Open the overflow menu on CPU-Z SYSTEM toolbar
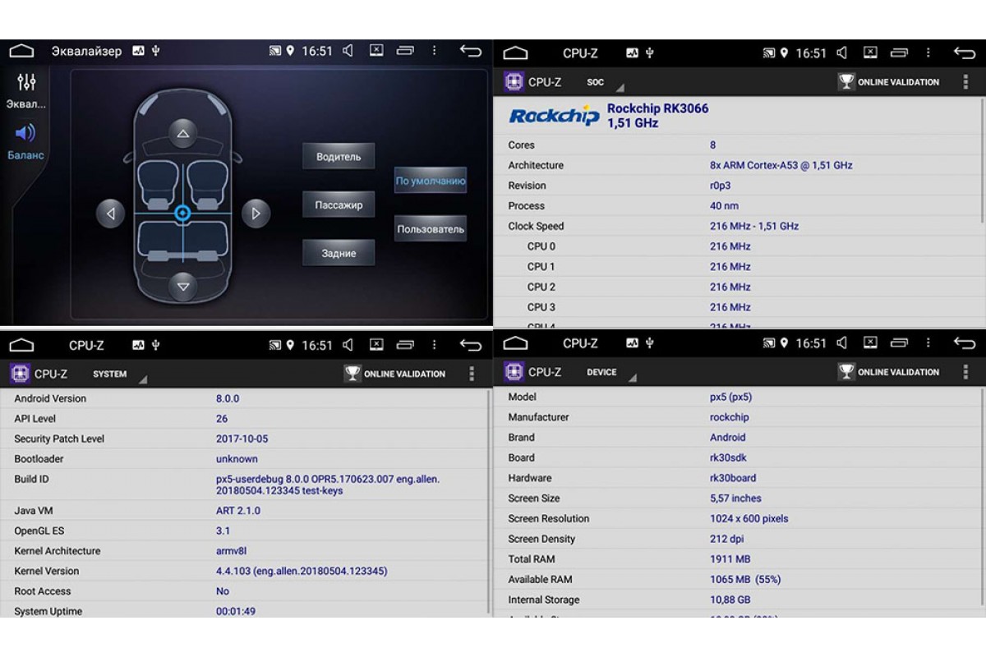The width and height of the screenshot is (986, 657). [472, 374]
